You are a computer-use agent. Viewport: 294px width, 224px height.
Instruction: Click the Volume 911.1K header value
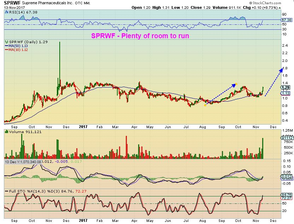click(x=227, y=7)
